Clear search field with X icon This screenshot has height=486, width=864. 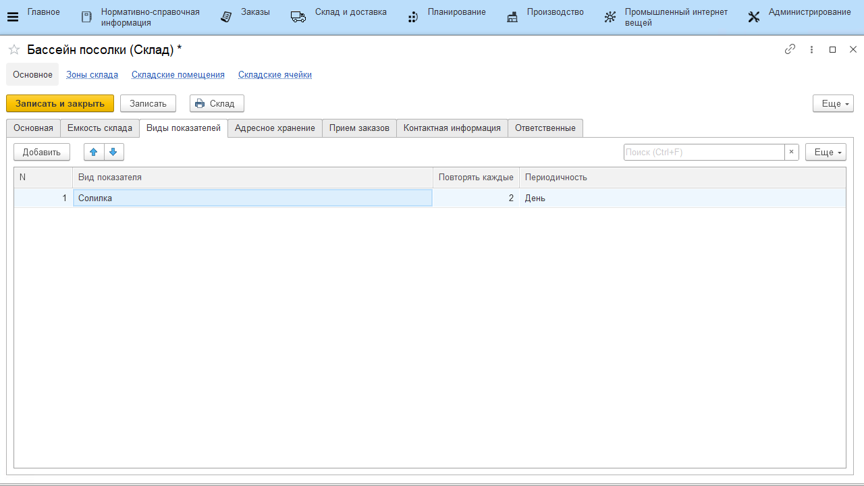(792, 152)
